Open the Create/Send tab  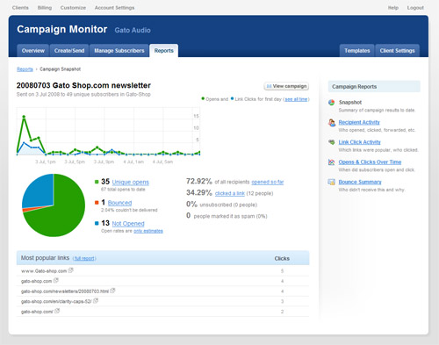coord(69,51)
